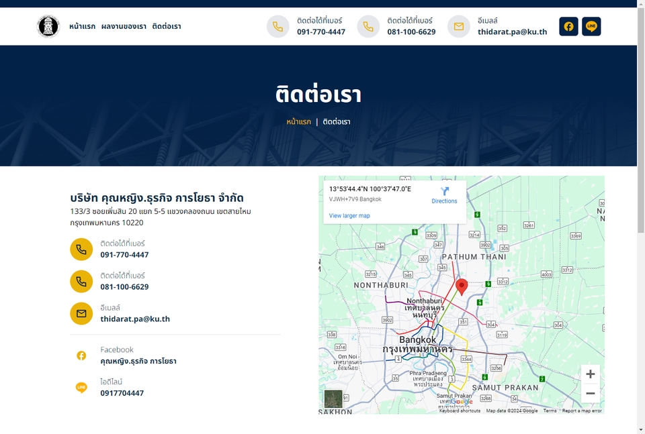Image resolution: width=645 pixels, height=434 pixels.
Task: Zoom in using the map plus button
Action: 591,374
